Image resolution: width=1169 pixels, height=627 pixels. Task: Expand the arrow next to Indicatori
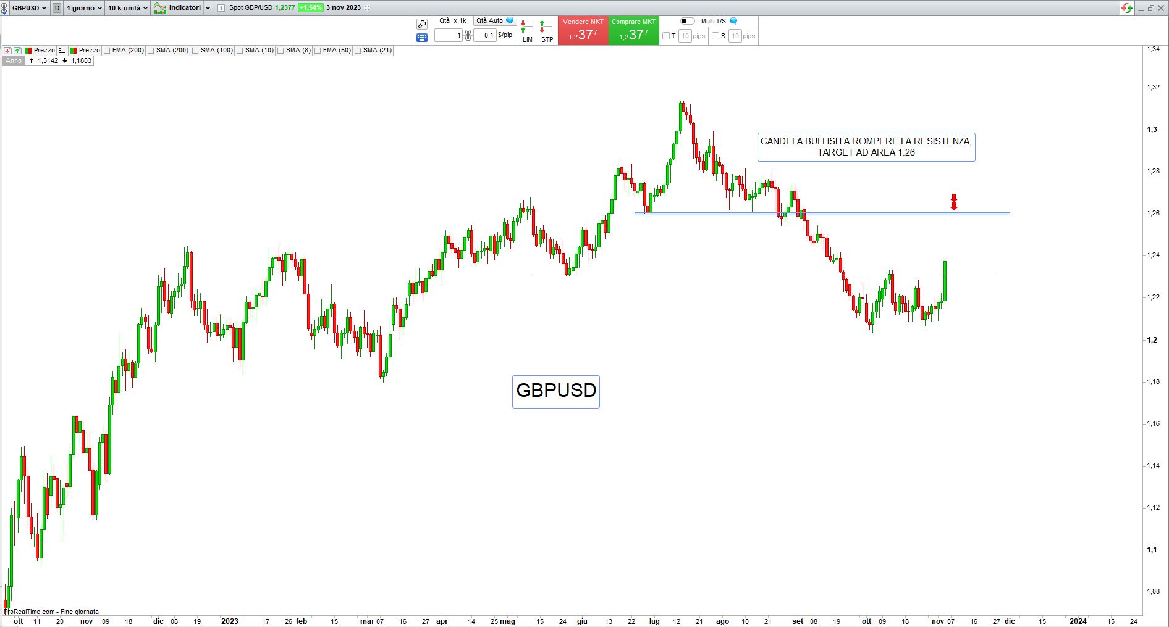208,8
